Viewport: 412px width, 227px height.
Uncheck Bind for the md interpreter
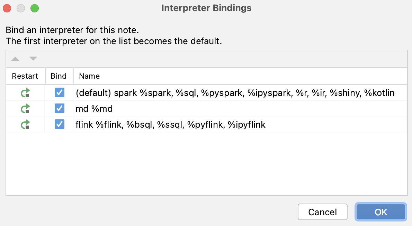coord(60,108)
